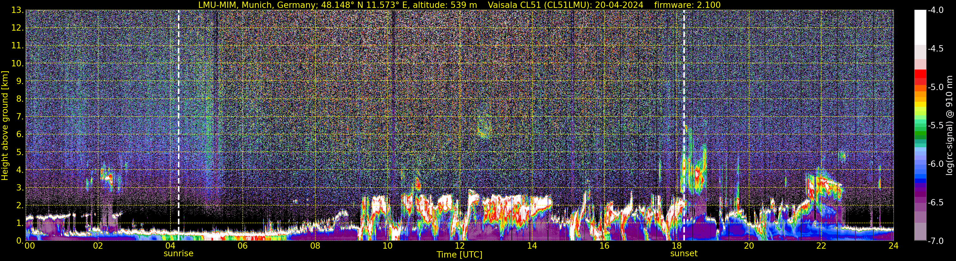Click the time axis tick '16'
Viewport: 956px width, 261px height.
coord(604,246)
